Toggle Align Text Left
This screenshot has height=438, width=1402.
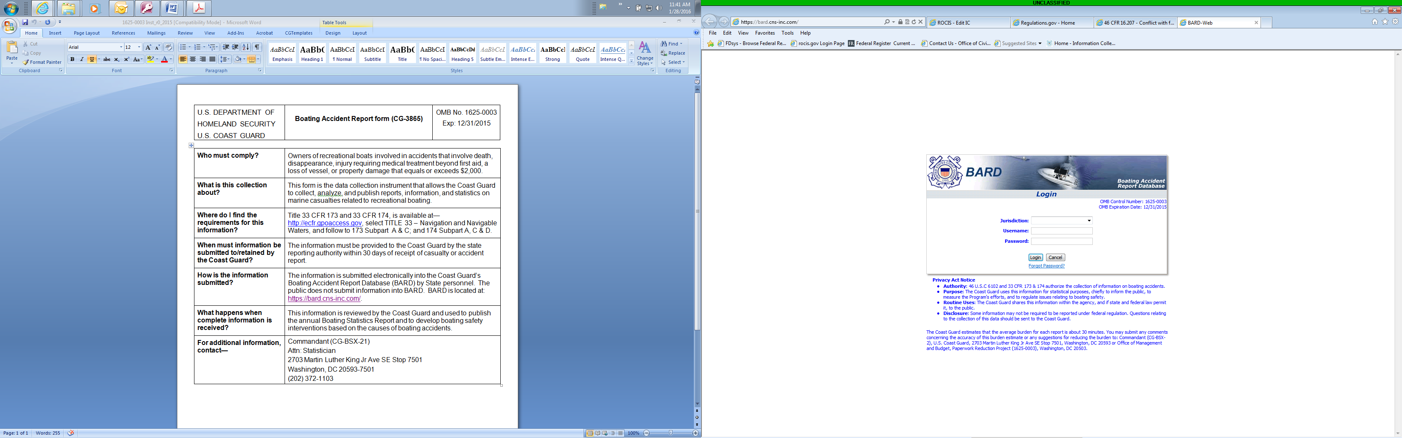pos(183,59)
